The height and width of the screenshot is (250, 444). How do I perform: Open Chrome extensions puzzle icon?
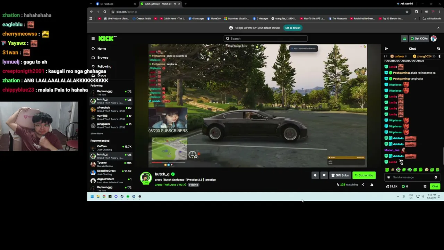[x=416, y=12]
